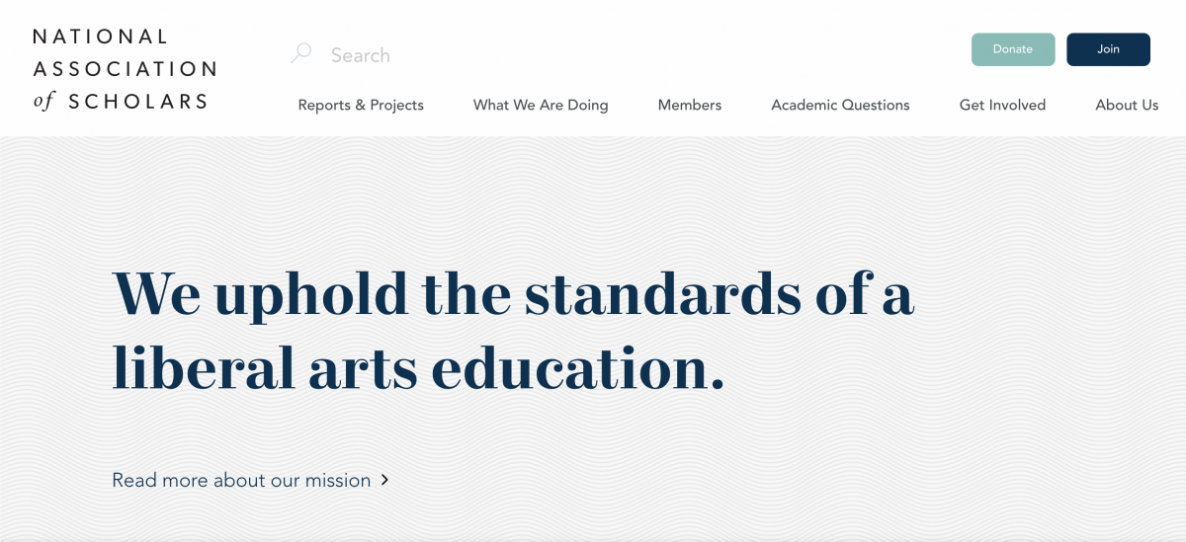Viewport: 1186px width, 542px height.
Task: Click the word SCHOLARS in the logo
Action: tap(137, 101)
